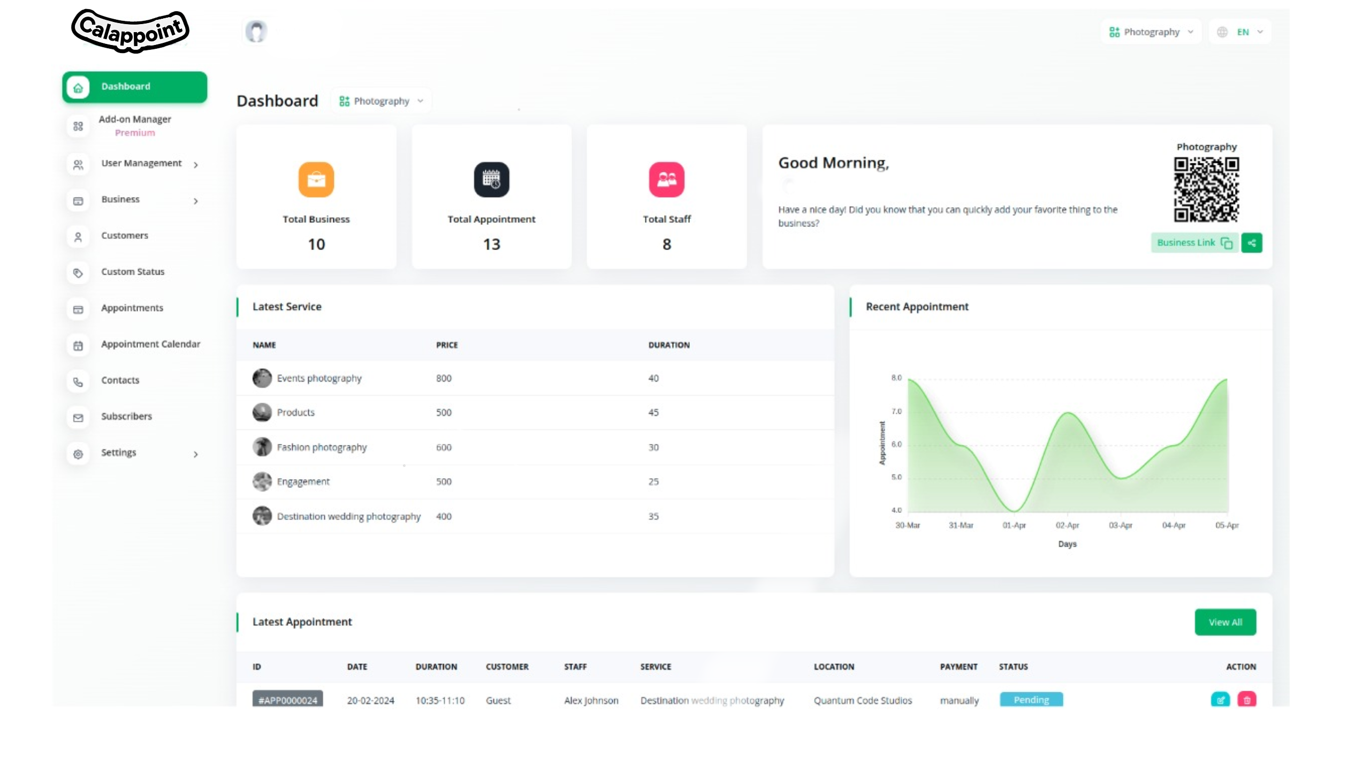Click the Pending status badge
Viewport: 1370px width, 771px height.
1031,699
